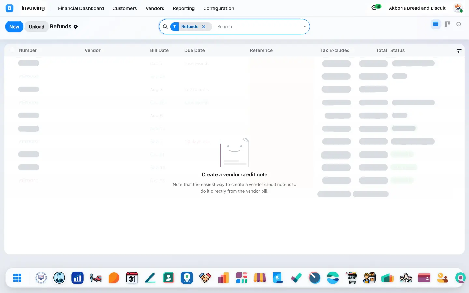The width and height of the screenshot is (469, 293).
Task: Launch the striped shop awning app
Action: tap(260, 278)
